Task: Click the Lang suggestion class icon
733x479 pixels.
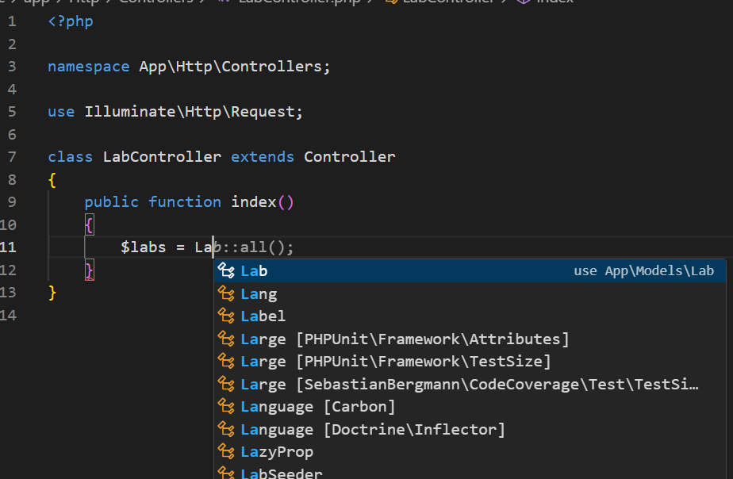Action: pos(226,293)
